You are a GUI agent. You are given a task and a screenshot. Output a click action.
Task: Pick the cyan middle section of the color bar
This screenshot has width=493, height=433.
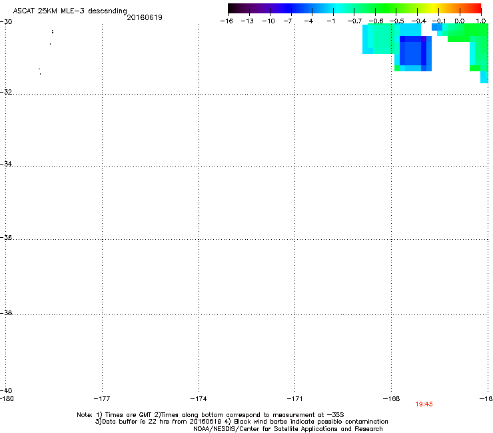click(336, 8)
